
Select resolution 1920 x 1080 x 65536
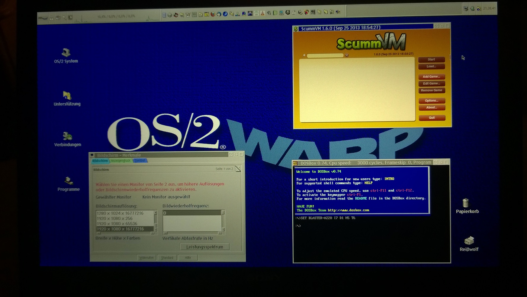125,224
